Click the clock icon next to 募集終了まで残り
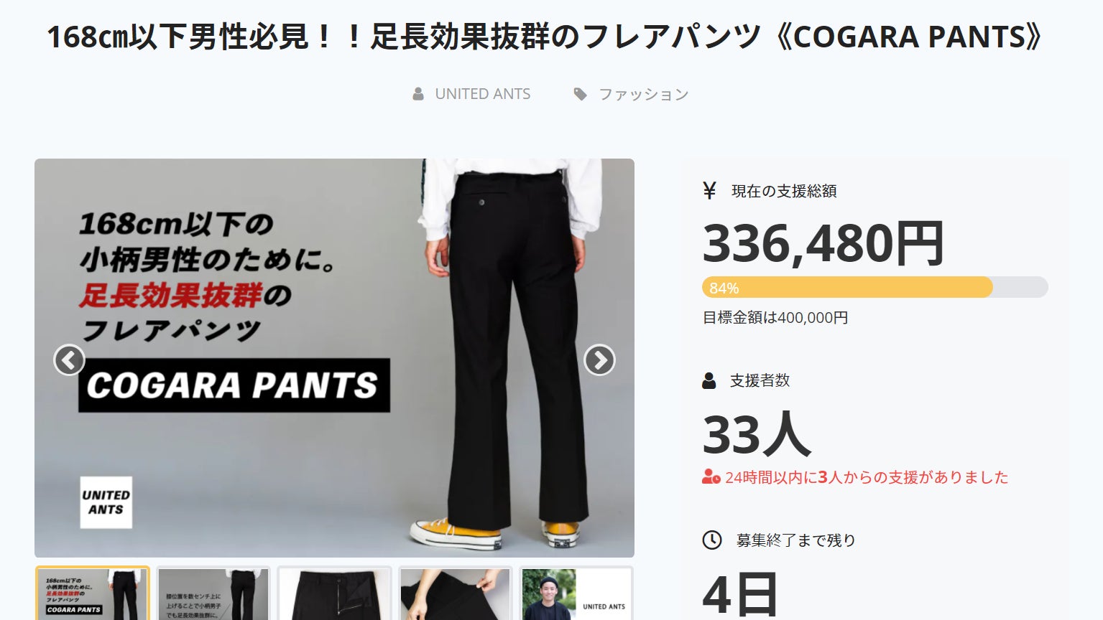Screen dimensions: 1103x620 coord(711,540)
